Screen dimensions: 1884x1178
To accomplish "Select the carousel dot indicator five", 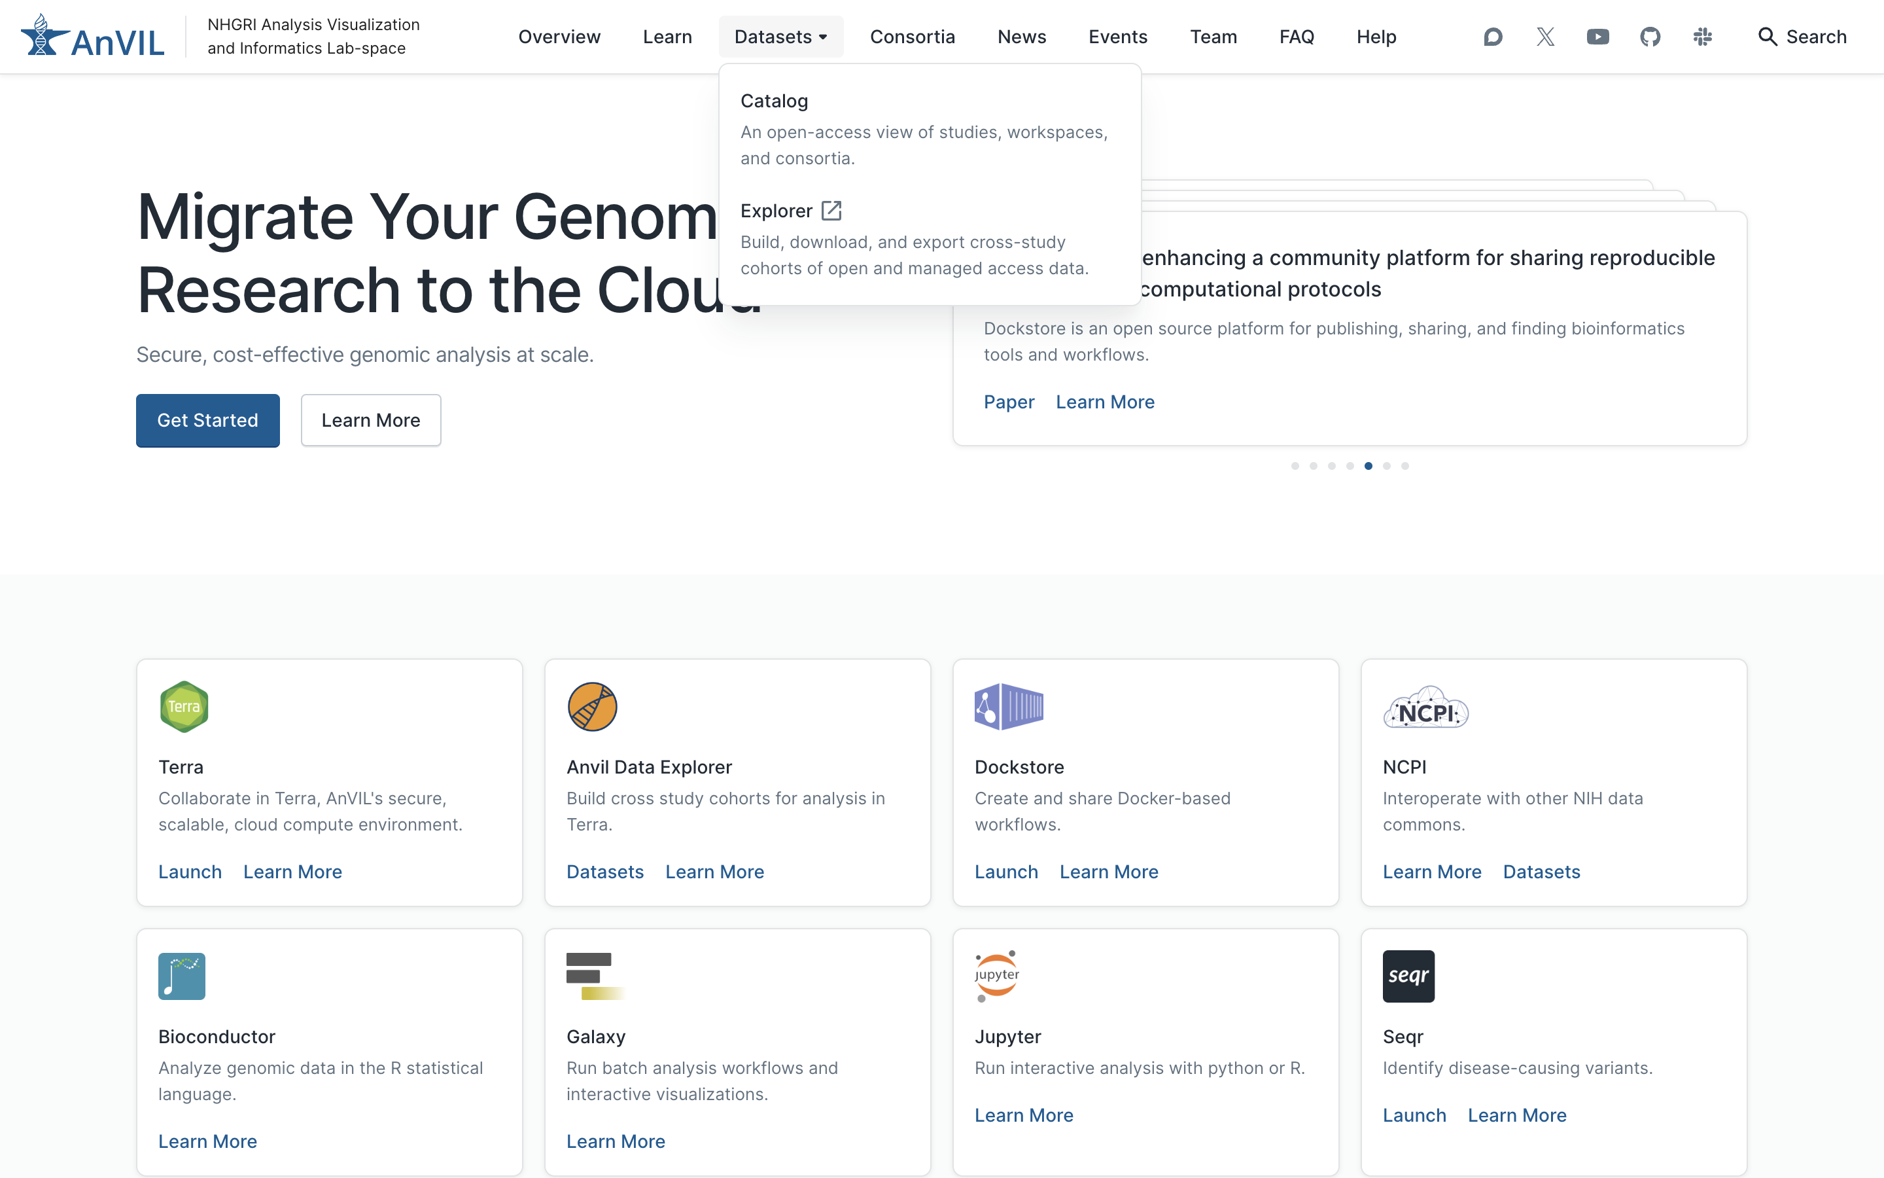I will (1367, 465).
